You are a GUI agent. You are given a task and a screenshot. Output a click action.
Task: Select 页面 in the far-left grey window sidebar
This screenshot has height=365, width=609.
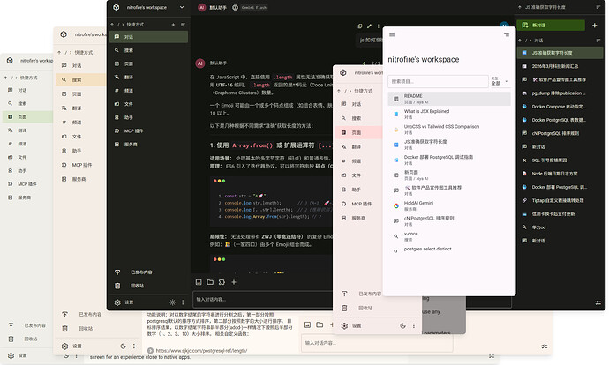[x=27, y=116]
